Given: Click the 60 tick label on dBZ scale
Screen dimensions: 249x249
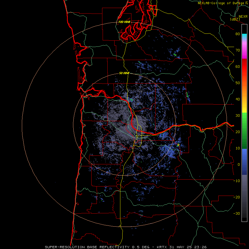Looking at the screenshot, I should pyautogui.click(x=238, y=66).
